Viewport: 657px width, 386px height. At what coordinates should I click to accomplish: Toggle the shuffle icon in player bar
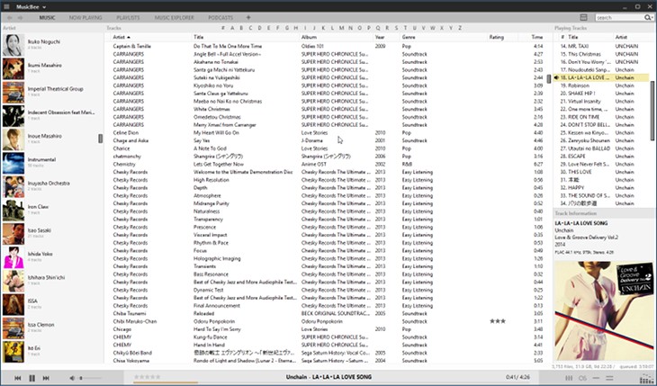609,378
